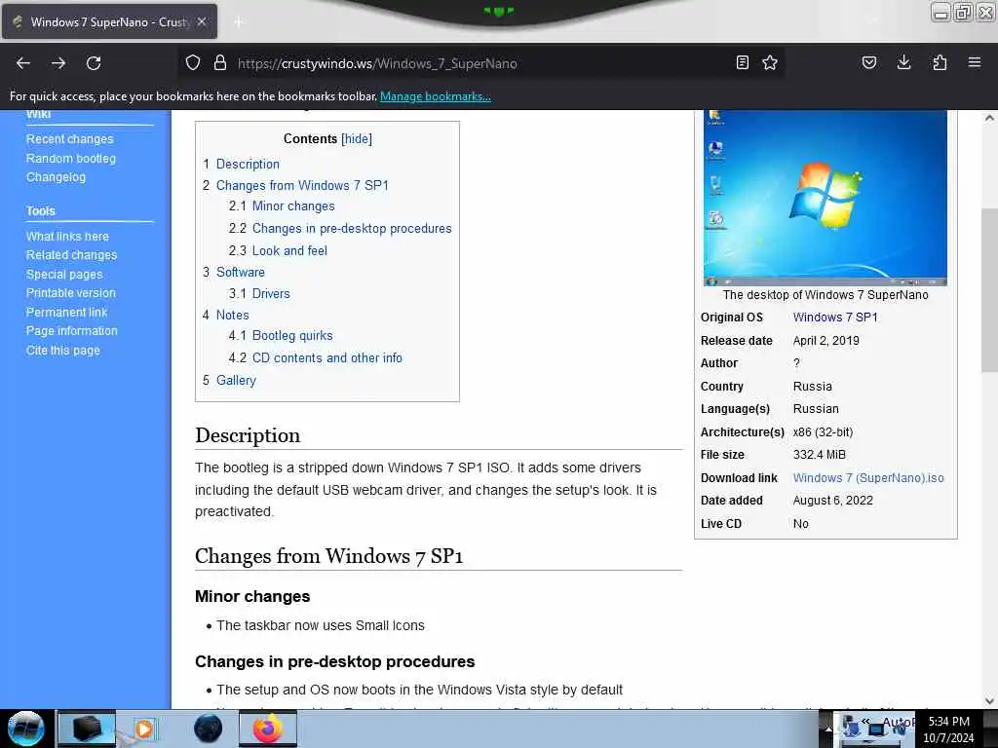Screen dimensions: 998x748
Task: Open Cite this page link
Action: [63, 351]
